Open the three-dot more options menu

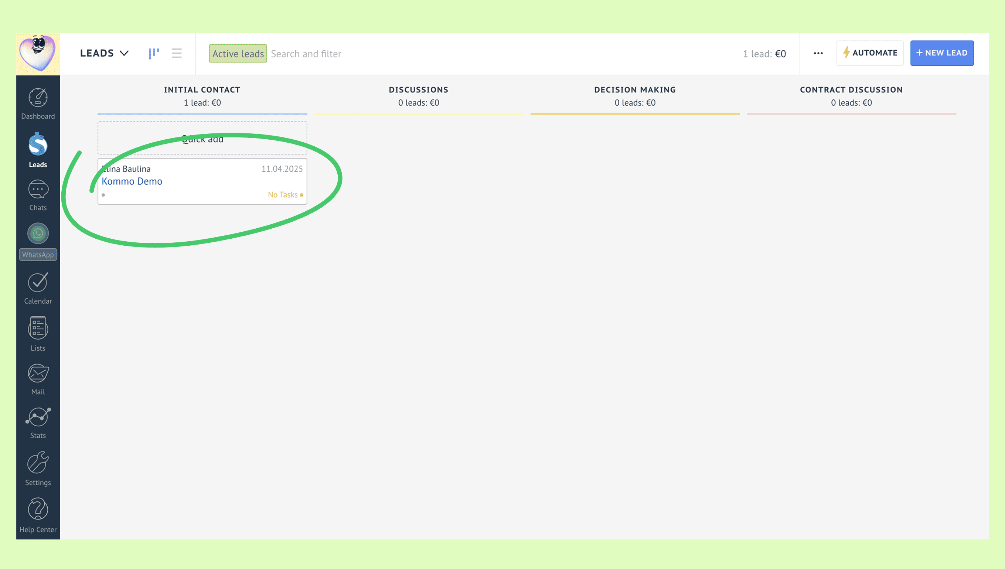(x=818, y=53)
